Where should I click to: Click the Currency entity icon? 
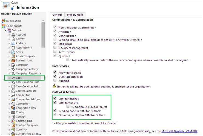click(x=13, y=129)
